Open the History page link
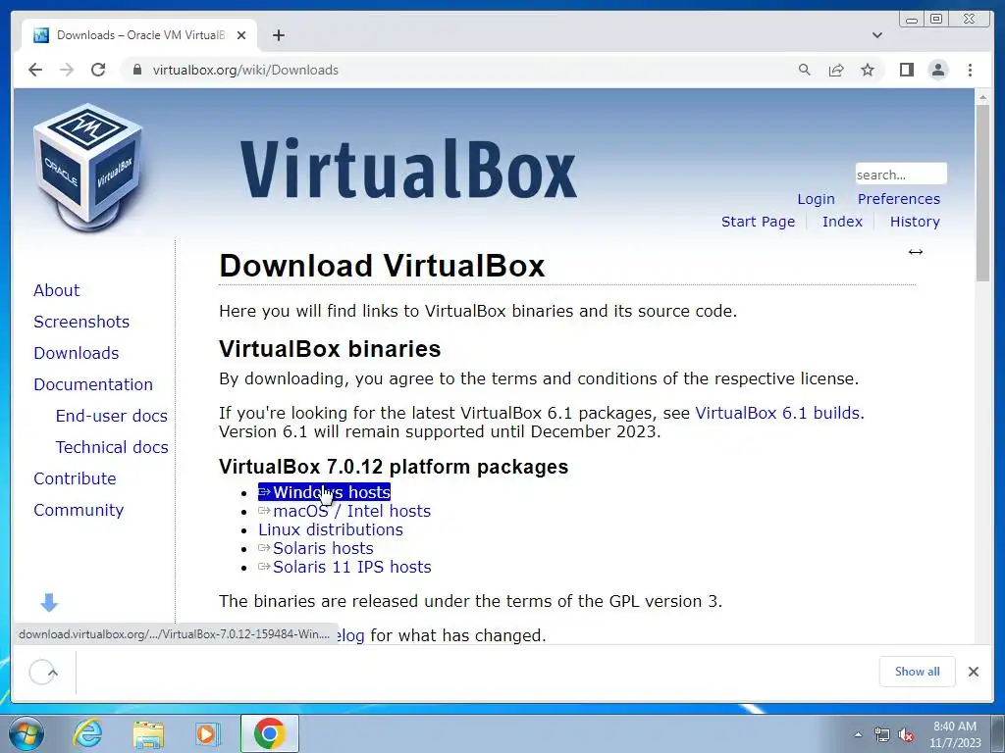The width and height of the screenshot is (1005, 753). pos(915,222)
